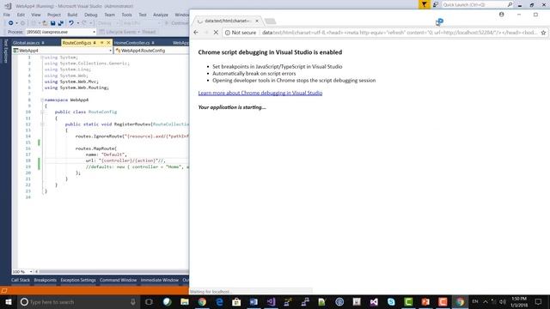Open the Breakpoints panel tab

[45, 280]
